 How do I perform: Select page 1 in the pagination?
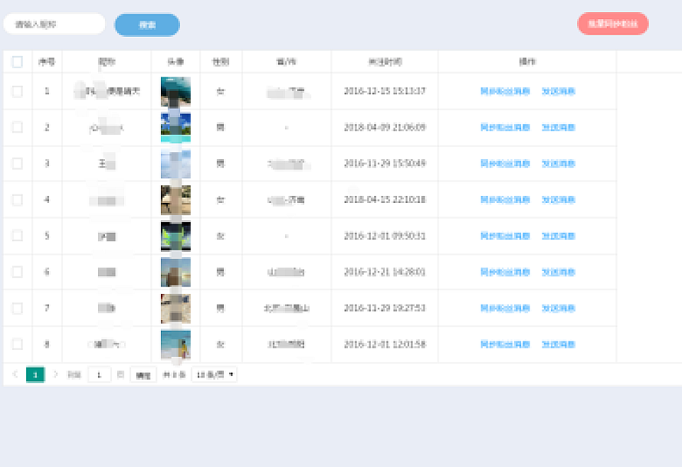point(35,374)
